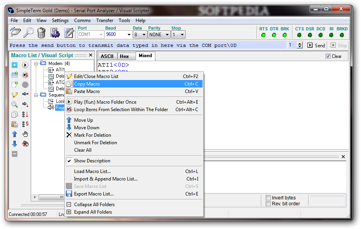Toggle the RTS indicator LED
Viewport: 361px width, 229px height.
263,35
